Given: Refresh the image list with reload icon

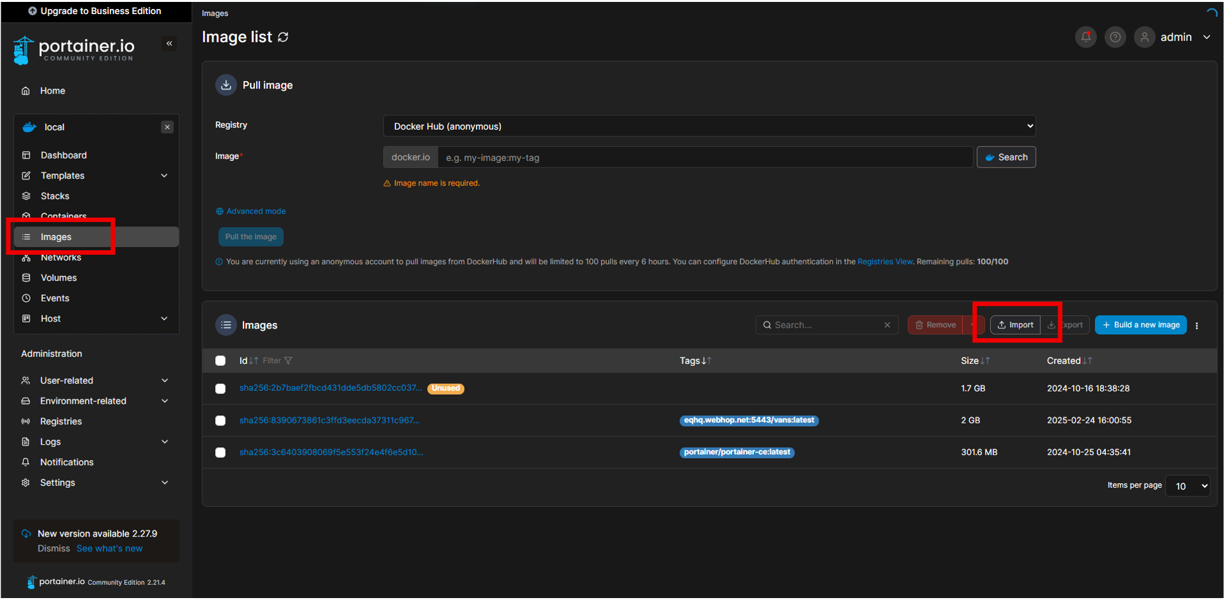Looking at the screenshot, I should point(283,37).
